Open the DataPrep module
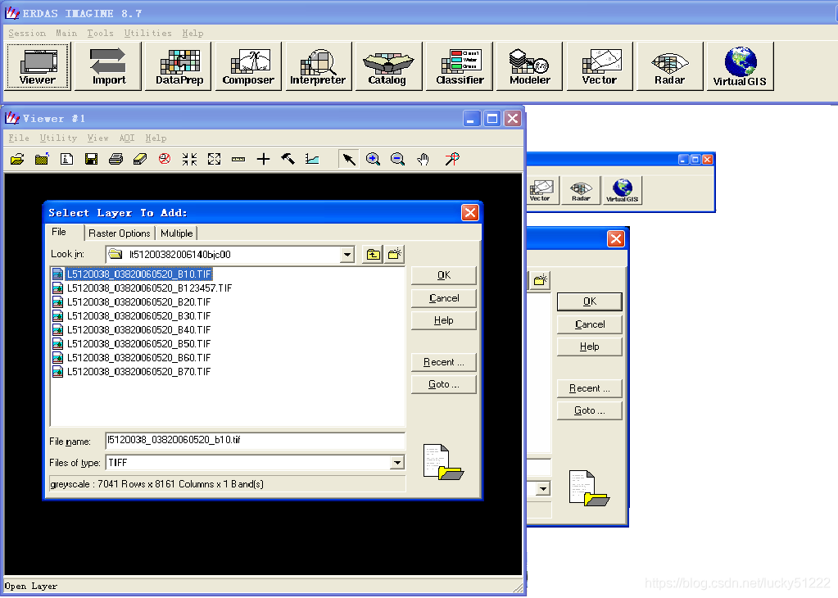This screenshot has width=838, height=598. [x=179, y=67]
